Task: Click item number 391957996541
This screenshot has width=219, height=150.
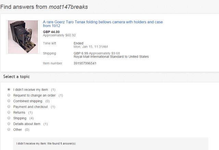Action: [x=85, y=63]
